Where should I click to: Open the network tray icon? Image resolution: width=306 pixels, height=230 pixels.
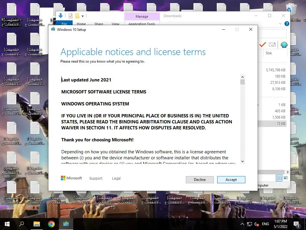tap(250, 224)
